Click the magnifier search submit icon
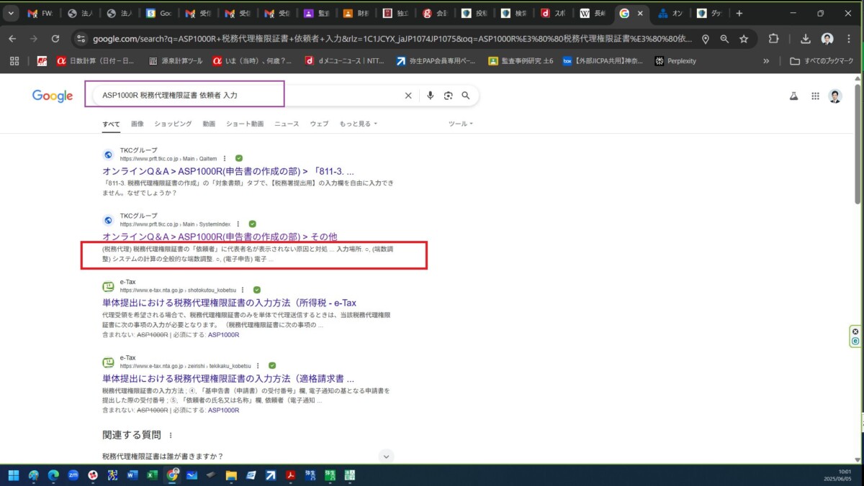The height and width of the screenshot is (486, 864). tap(466, 96)
